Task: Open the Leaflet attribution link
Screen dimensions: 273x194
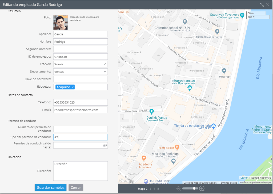Action: click(244, 178)
